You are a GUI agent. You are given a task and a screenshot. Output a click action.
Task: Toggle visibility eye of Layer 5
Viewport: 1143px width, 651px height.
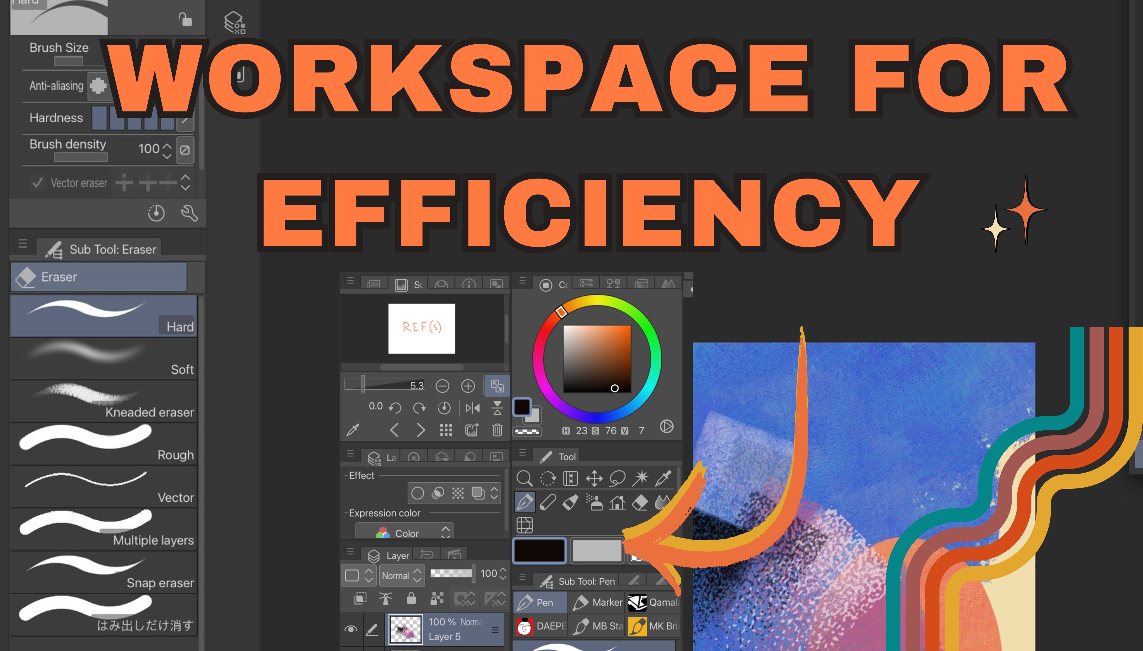351,629
